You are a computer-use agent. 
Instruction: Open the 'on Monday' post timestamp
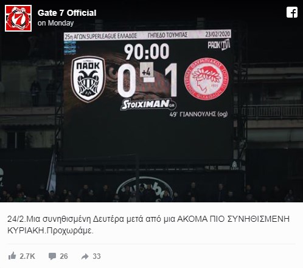tap(55, 23)
